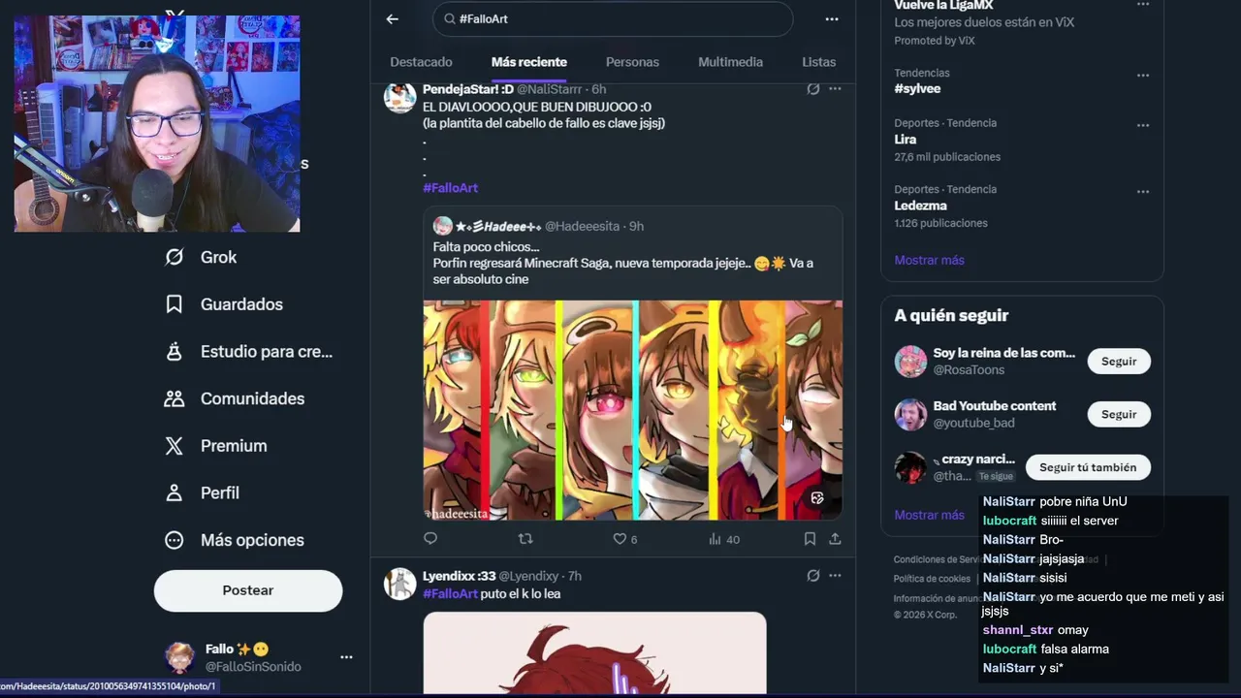
Task: Bookmark the NaliStarr post
Action: [x=810, y=539]
